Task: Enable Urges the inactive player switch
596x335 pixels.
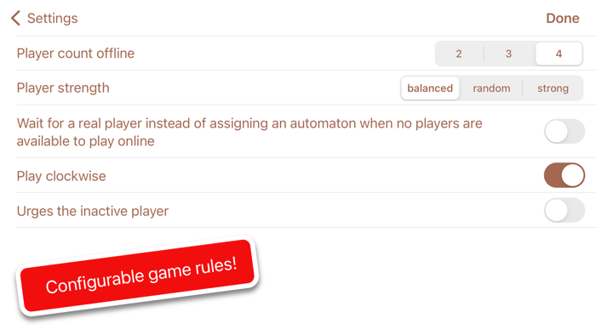Action: [564, 210]
